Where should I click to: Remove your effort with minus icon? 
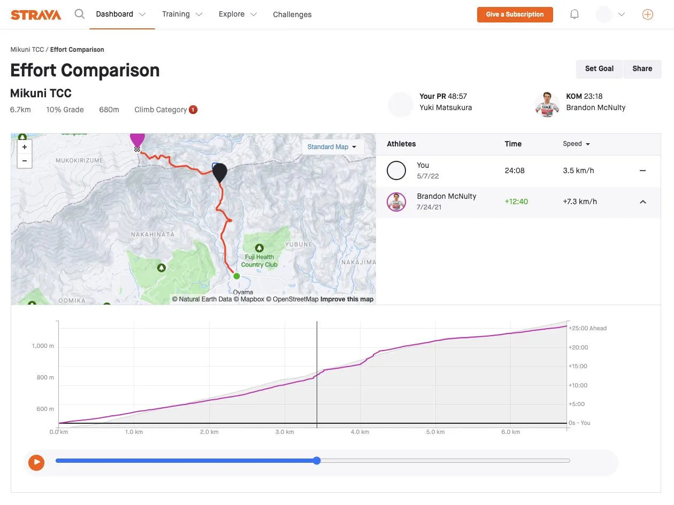point(643,170)
